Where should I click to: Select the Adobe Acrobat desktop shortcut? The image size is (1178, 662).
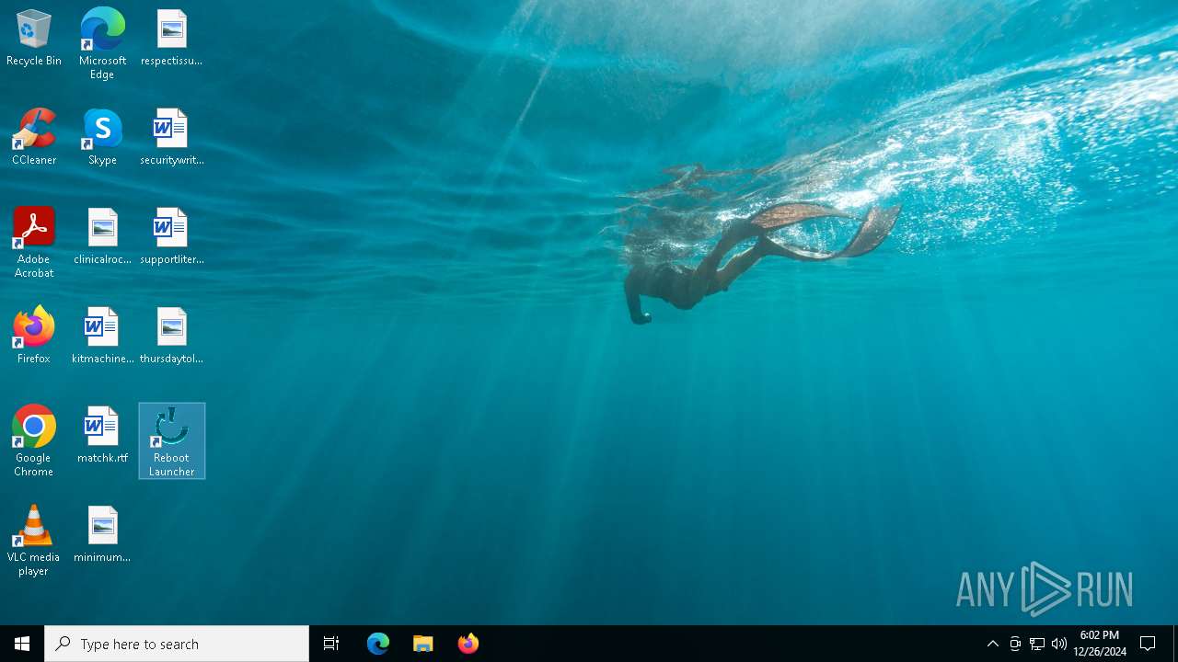coord(34,243)
